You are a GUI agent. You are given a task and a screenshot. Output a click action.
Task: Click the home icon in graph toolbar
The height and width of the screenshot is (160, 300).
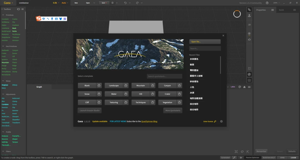coord(244,87)
